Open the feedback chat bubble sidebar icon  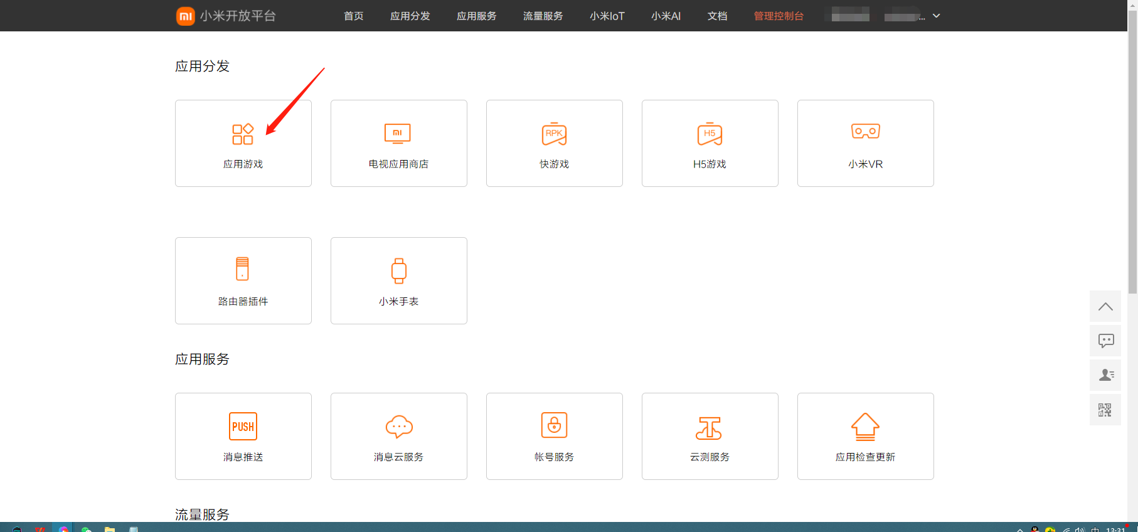pyautogui.click(x=1105, y=341)
